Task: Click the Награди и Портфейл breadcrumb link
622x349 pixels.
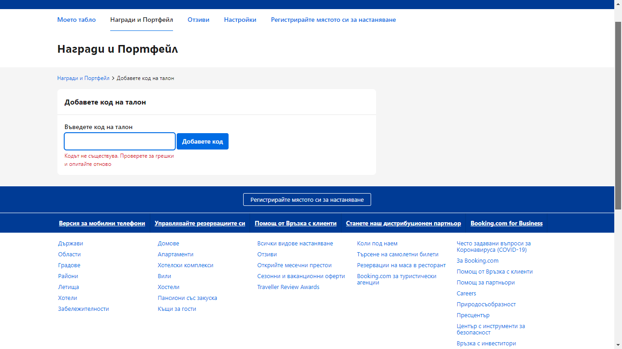Action: click(x=83, y=78)
